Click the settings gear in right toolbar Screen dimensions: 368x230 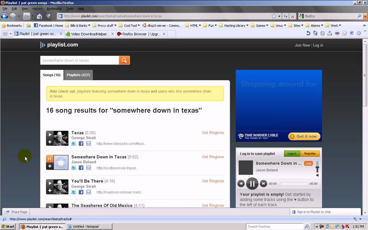[359, 33]
